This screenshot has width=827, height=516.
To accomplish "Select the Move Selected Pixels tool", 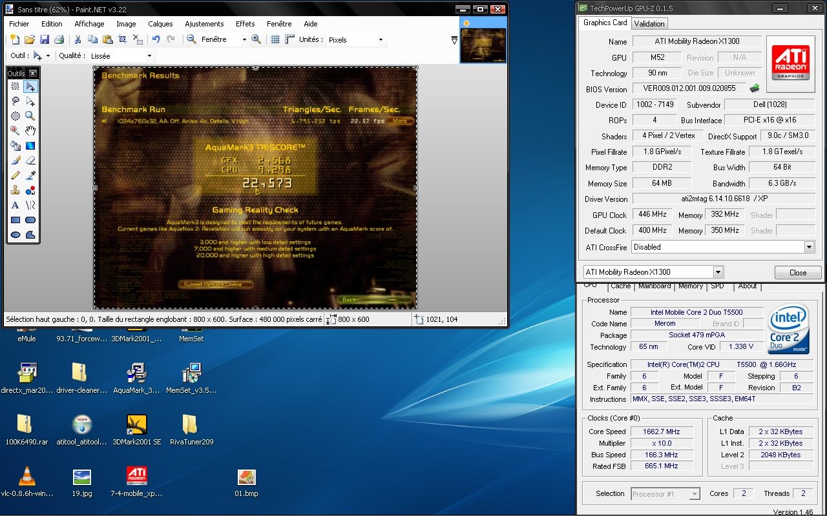I will [x=30, y=86].
